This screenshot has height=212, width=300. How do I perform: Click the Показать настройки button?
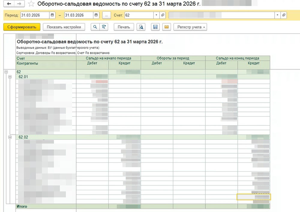pyautogui.click(x=64, y=27)
